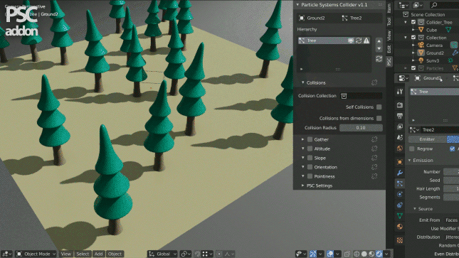Open the Material properties tab icon
The image size is (459, 258).
[399, 227]
